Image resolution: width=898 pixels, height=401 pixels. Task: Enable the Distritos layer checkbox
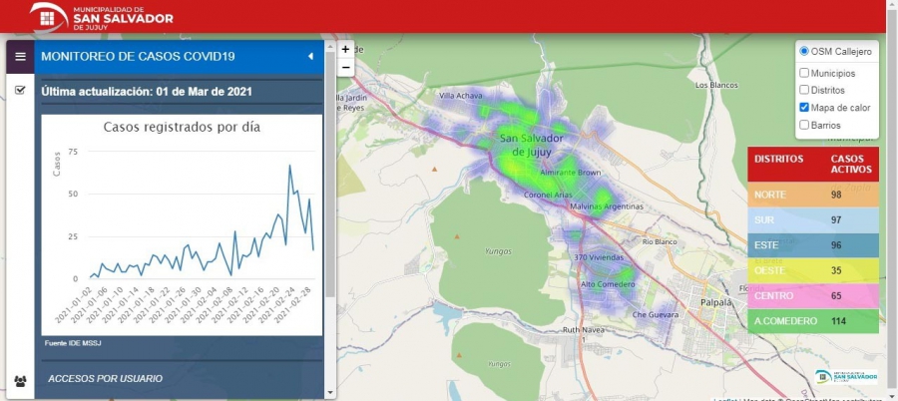pyautogui.click(x=804, y=91)
